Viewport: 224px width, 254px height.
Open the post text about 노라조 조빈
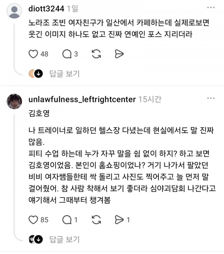pos(119,28)
